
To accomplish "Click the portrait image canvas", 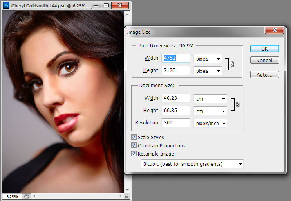I will pyautogui.click(x=63, y=102).
